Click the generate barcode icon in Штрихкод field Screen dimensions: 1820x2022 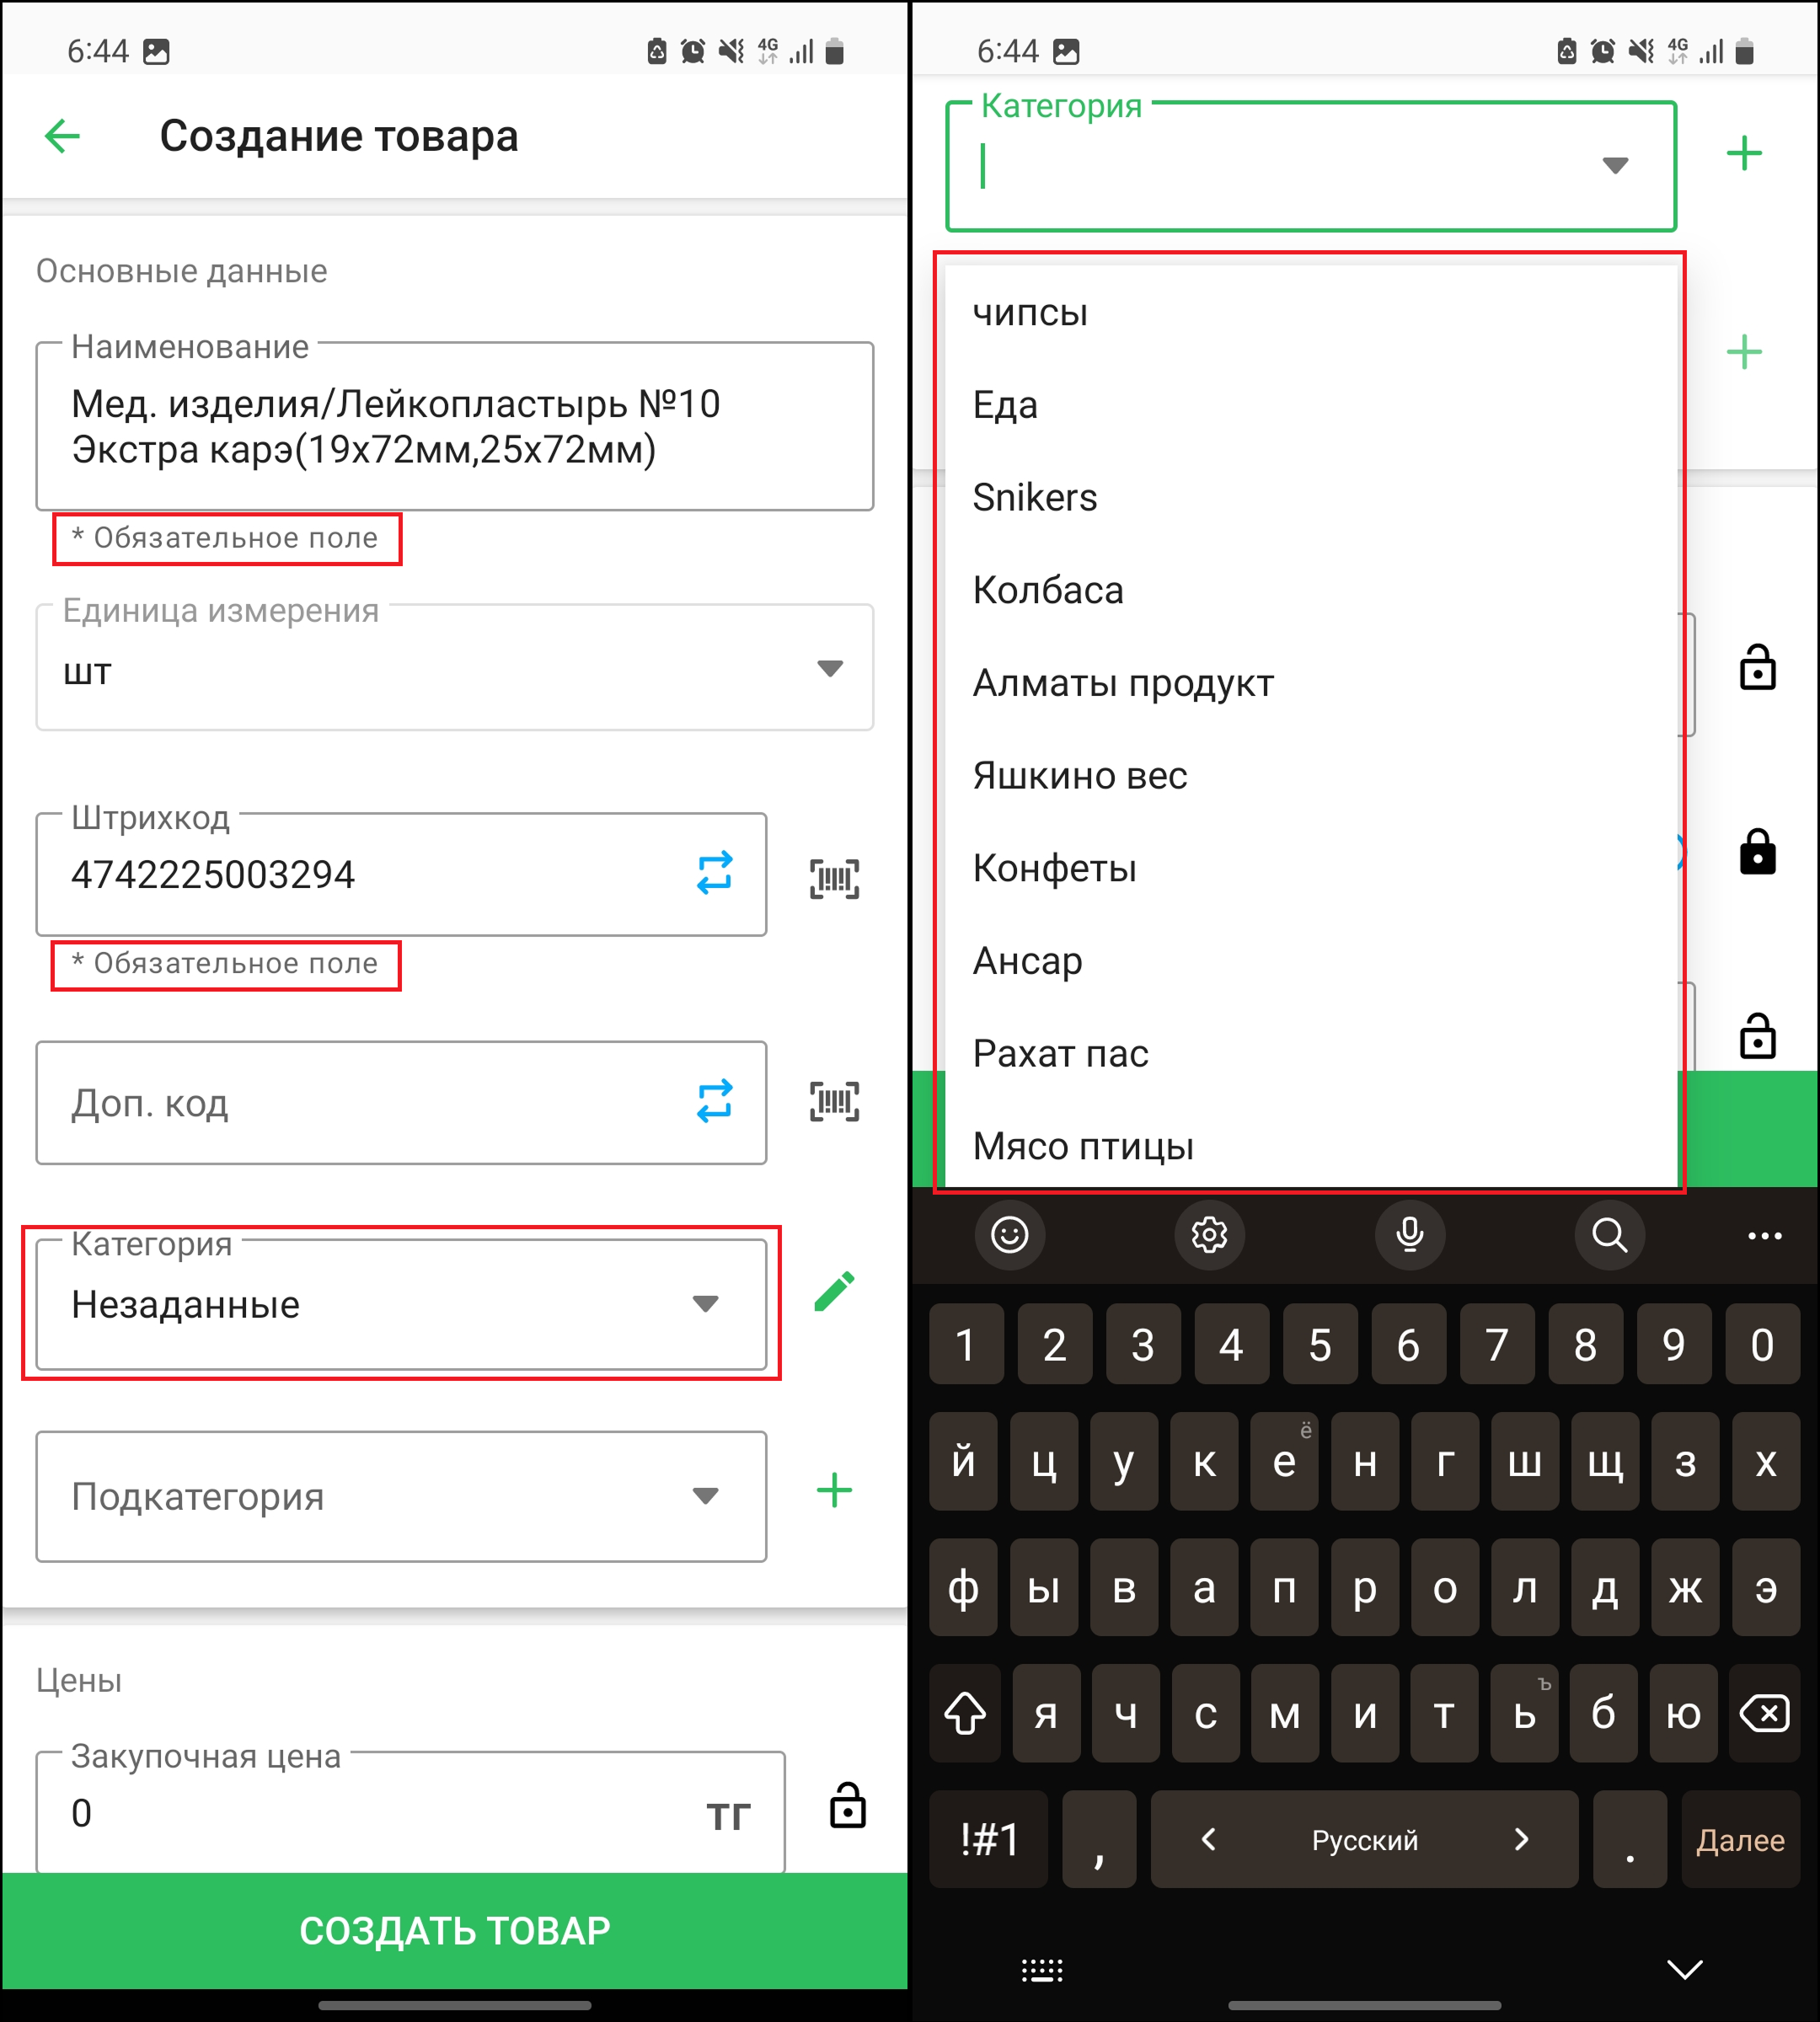[x=714, y=873]
